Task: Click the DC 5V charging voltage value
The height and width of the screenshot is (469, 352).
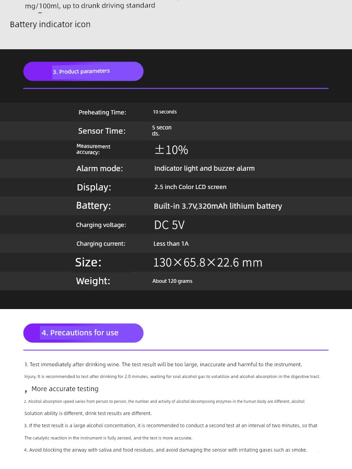Action: [169, 225]
